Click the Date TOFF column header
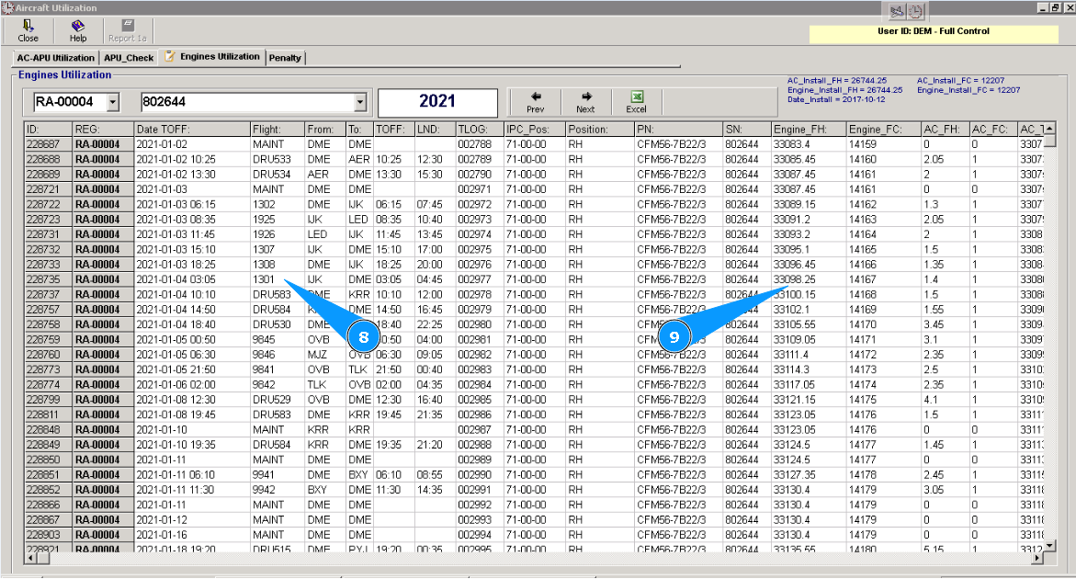This screenshot has width=1076, height=579. coord(191,130)
